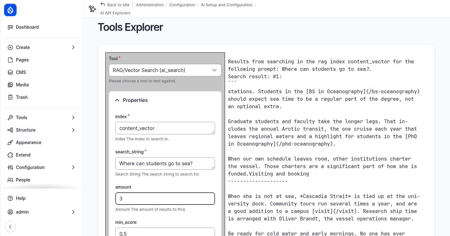Collapse the sidebar with arrow button
450x236 pixels.
(10, 227)
